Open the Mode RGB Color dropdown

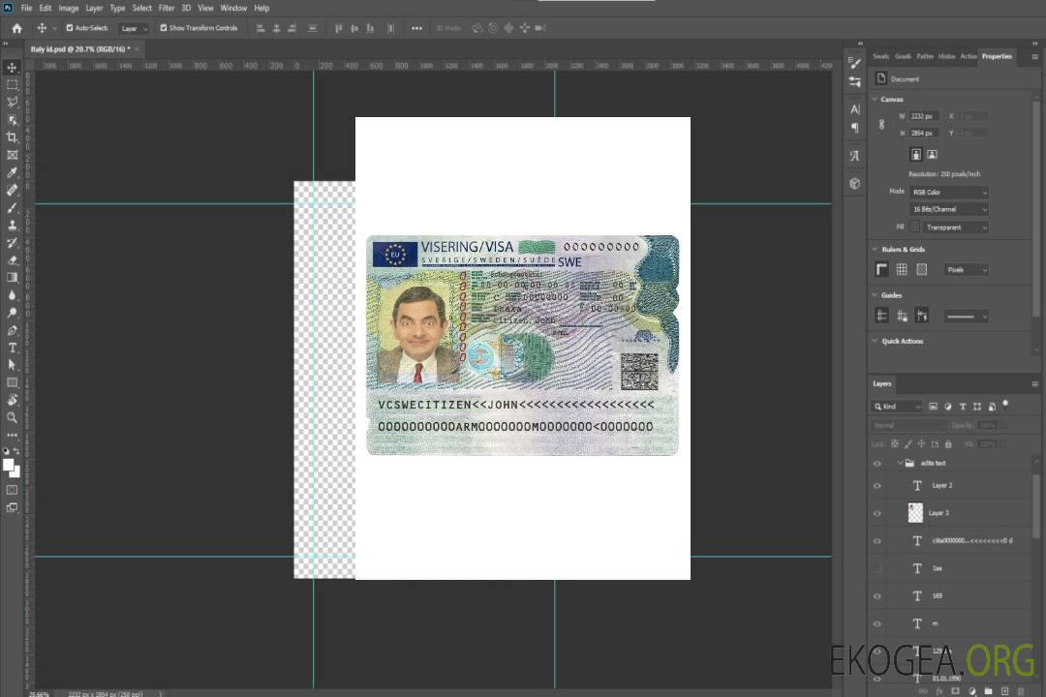coord(948,192)
